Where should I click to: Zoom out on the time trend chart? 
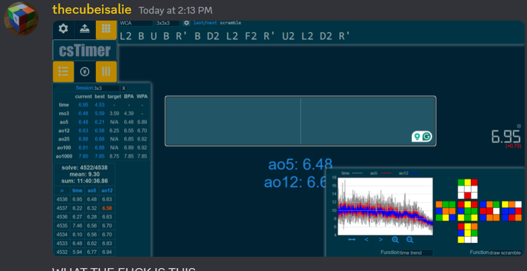(x=410, y=240)
